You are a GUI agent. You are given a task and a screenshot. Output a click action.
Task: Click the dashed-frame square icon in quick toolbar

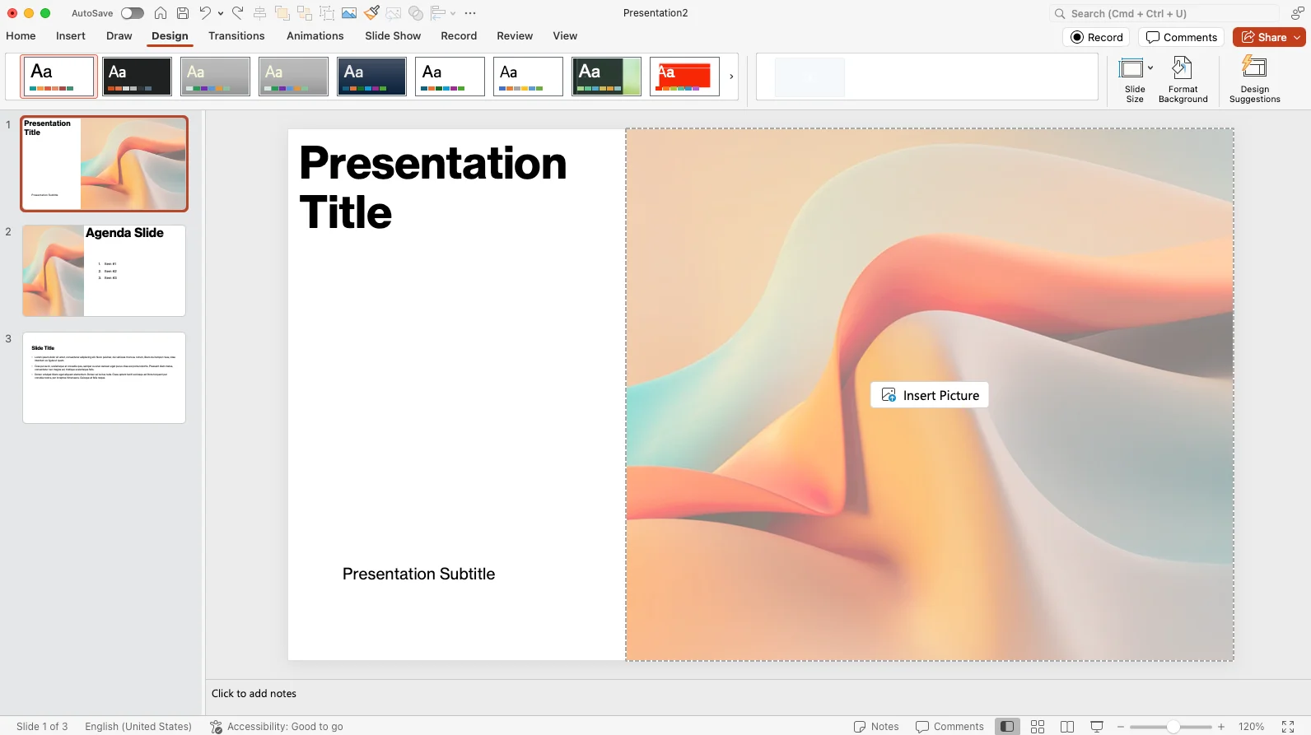tap(327, 13)
